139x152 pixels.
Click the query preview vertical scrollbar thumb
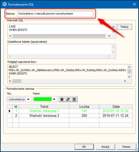click(129, 71)
